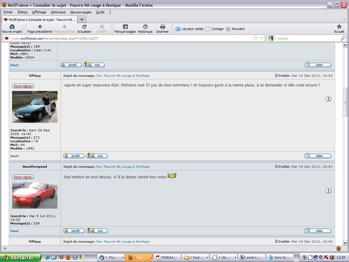Image resolution: width=349 pixels, height=262 pixels.
Task: Launch Internet Explorer from quick launch
Action: pos(47,257)
